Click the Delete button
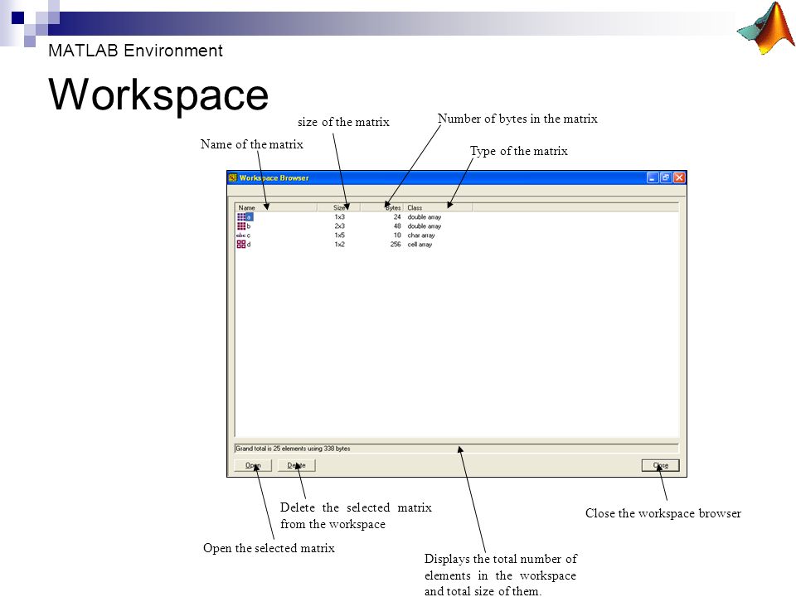The width and height of the screenshot is (796, 597). point(297,465)
